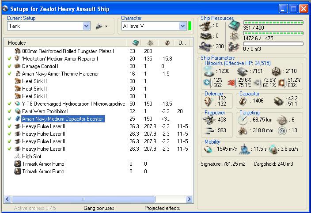The height and width of the screenshot is (213, 311).
Task: Click the warp speed icon
Action: (273, 149)
